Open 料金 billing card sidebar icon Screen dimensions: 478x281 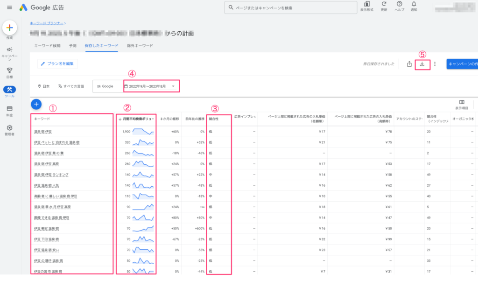coord(9,108)
